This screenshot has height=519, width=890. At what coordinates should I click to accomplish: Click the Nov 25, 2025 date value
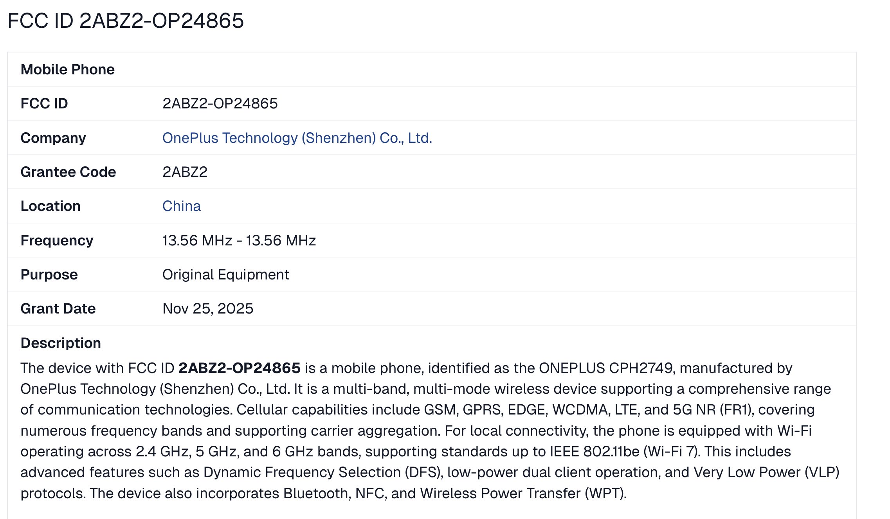point(208,308)
